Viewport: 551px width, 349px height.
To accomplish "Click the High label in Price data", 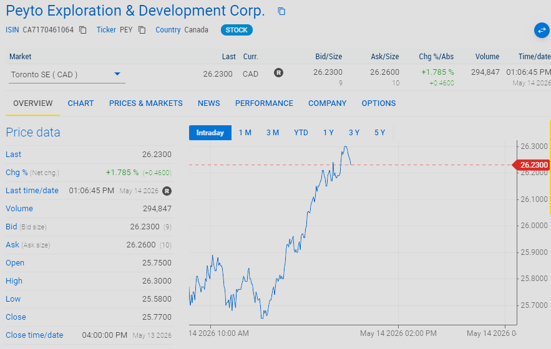I will [x=14, y=281].
